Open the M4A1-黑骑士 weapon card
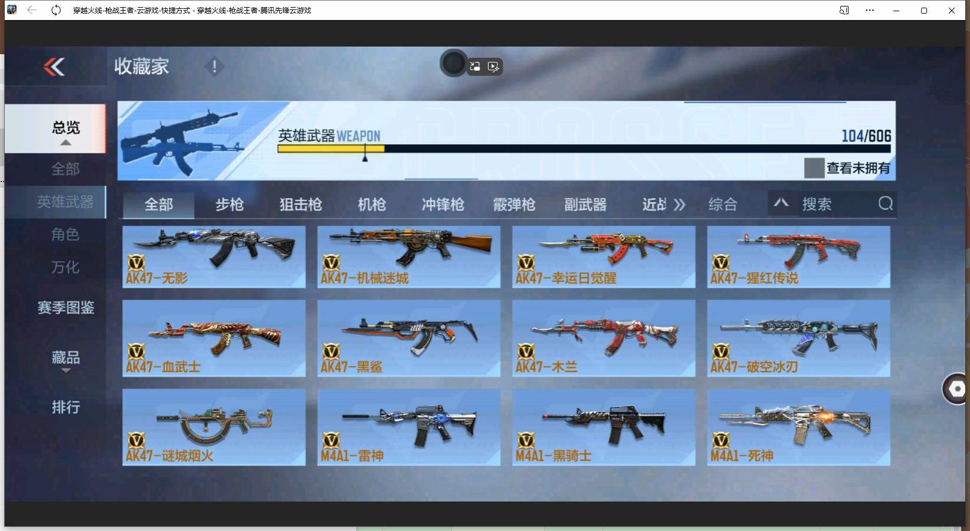Image resolution: width=970 pixels, height=531 pixels. [x=604, y=427]
